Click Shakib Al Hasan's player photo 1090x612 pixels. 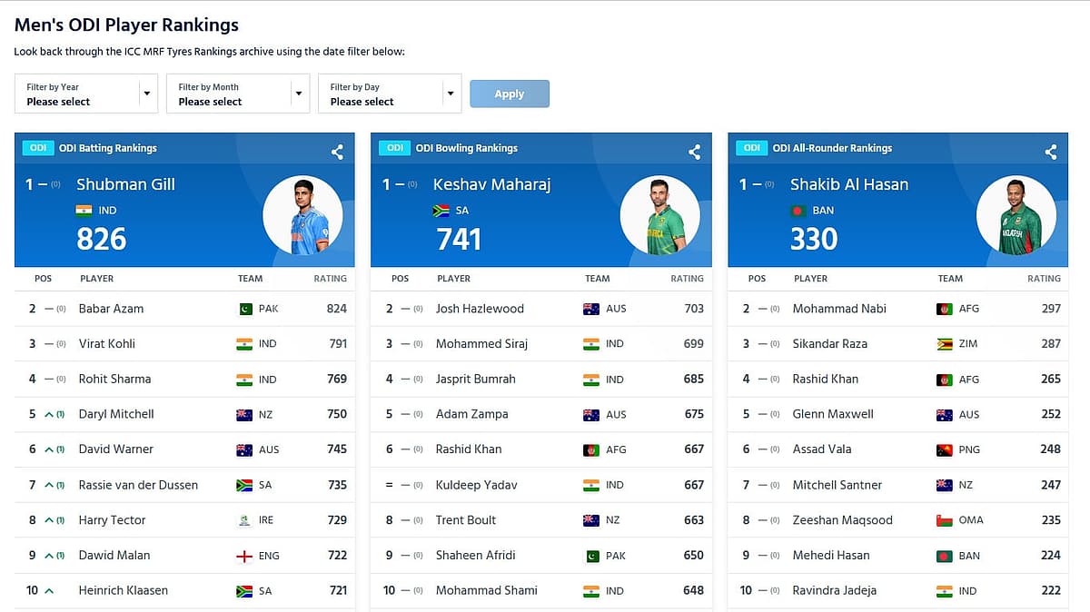tap(1016, 215)
